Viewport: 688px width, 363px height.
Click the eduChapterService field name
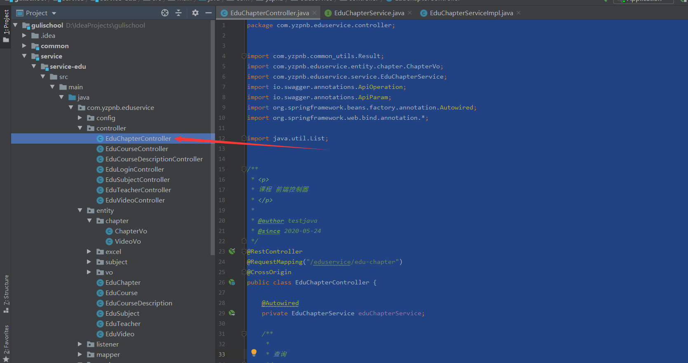tap(390, 313)
